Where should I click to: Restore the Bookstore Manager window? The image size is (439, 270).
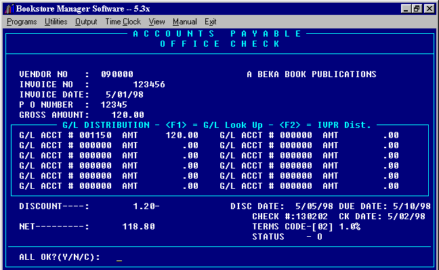click(x=417, y=9)
